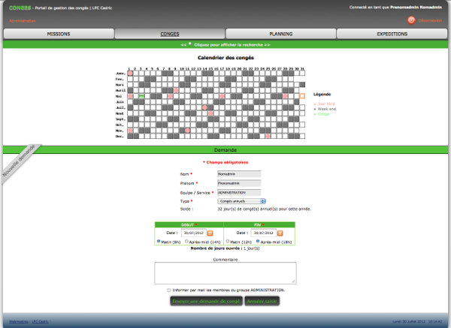Screen dimensions: 451x328
Task: Select Matin (8h) start option
Action: tap(159, 242)
